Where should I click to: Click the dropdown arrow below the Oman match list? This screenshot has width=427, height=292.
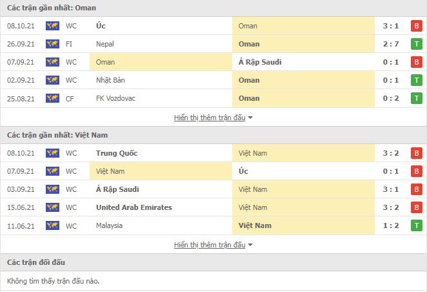[250, 118]
